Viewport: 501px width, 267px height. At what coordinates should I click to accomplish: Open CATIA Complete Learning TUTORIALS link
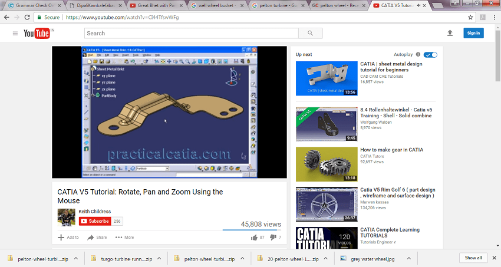[x=390, y=232]
